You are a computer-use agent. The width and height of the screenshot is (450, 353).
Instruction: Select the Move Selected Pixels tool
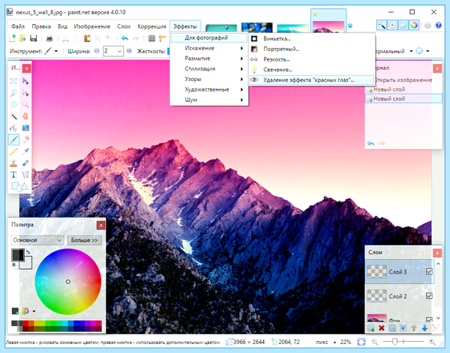click(25, 82)
